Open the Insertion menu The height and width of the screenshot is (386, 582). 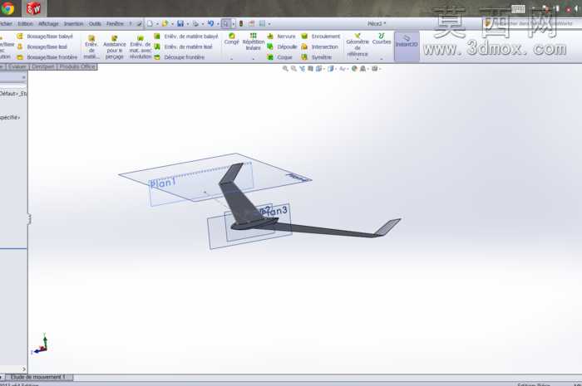pos(73,24)
